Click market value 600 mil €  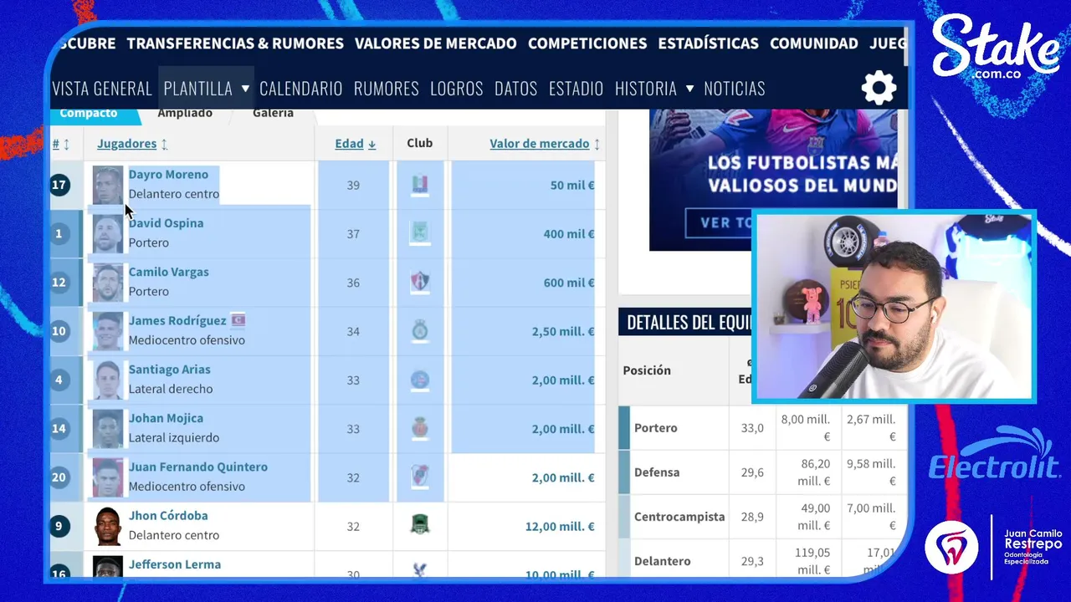(x=569, y=283)
